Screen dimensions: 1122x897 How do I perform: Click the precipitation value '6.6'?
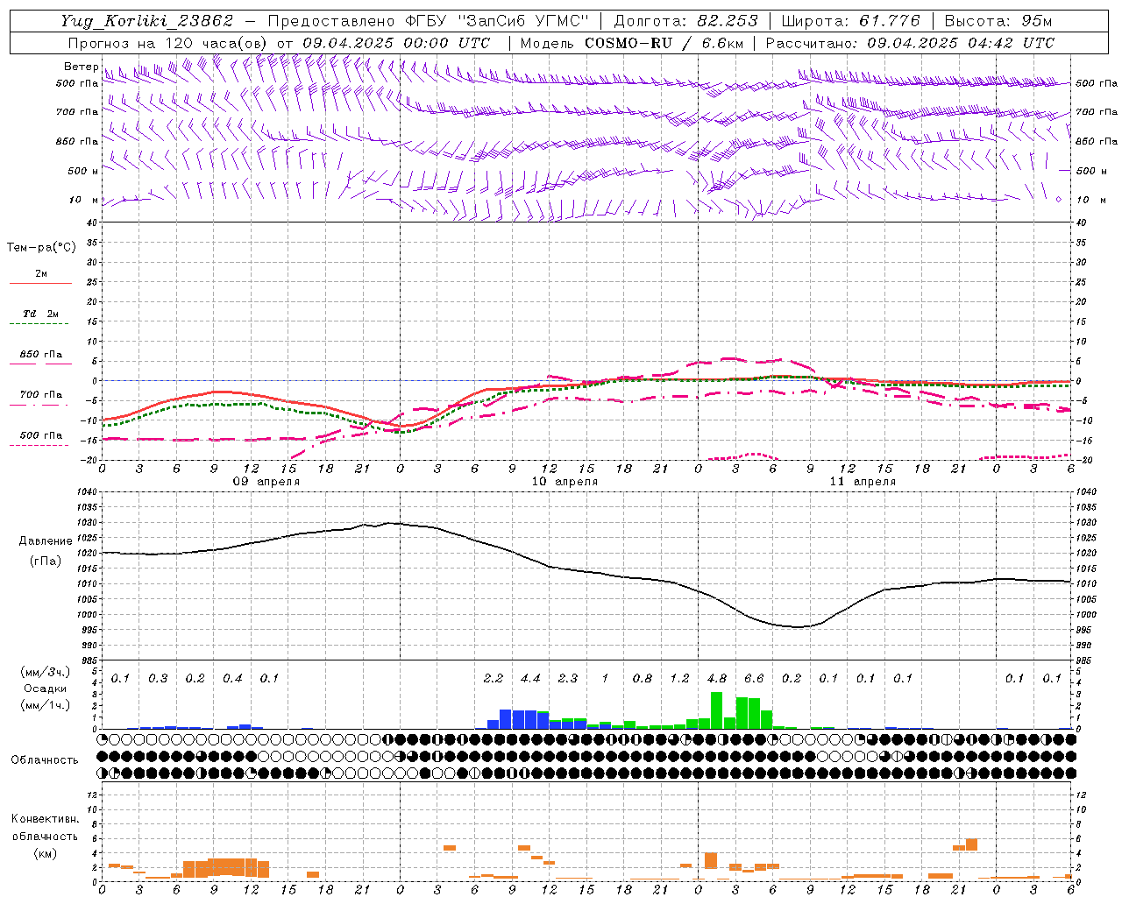pos(754,678)
